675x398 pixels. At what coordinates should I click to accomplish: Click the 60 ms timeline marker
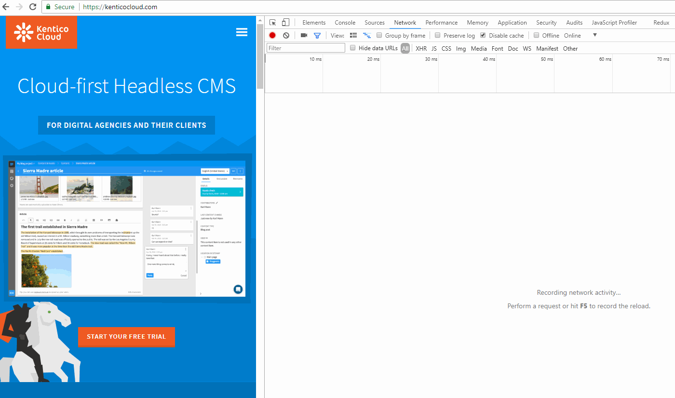coord(605,59)
